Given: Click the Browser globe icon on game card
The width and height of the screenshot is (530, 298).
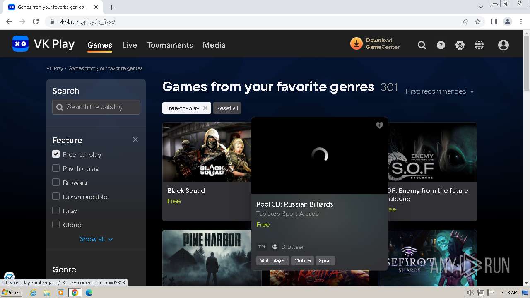Looking at the screenshot, I should tap(275, 247).
